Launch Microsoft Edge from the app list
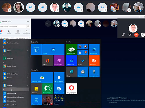This screenshot has width=145, height=108. coord(16,93)
